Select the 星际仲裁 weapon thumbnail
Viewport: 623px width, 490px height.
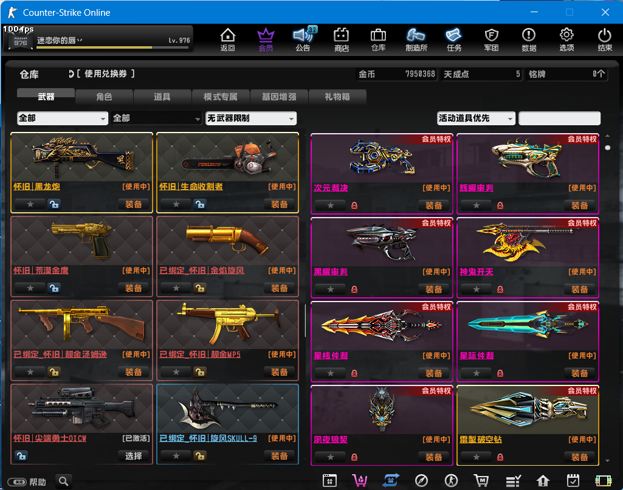point(528,326)
